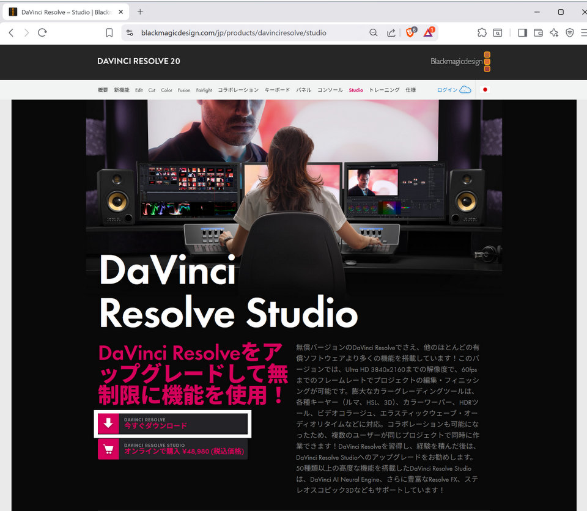Click the zoom magnifier icon in the address bar

click(373, 33)
